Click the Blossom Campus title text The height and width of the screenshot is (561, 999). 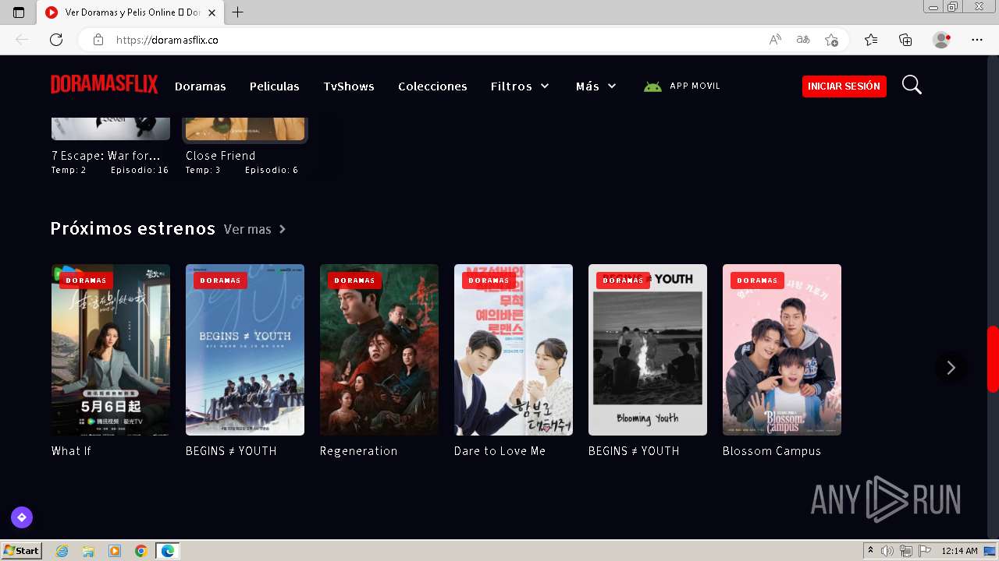coord(772,451)
